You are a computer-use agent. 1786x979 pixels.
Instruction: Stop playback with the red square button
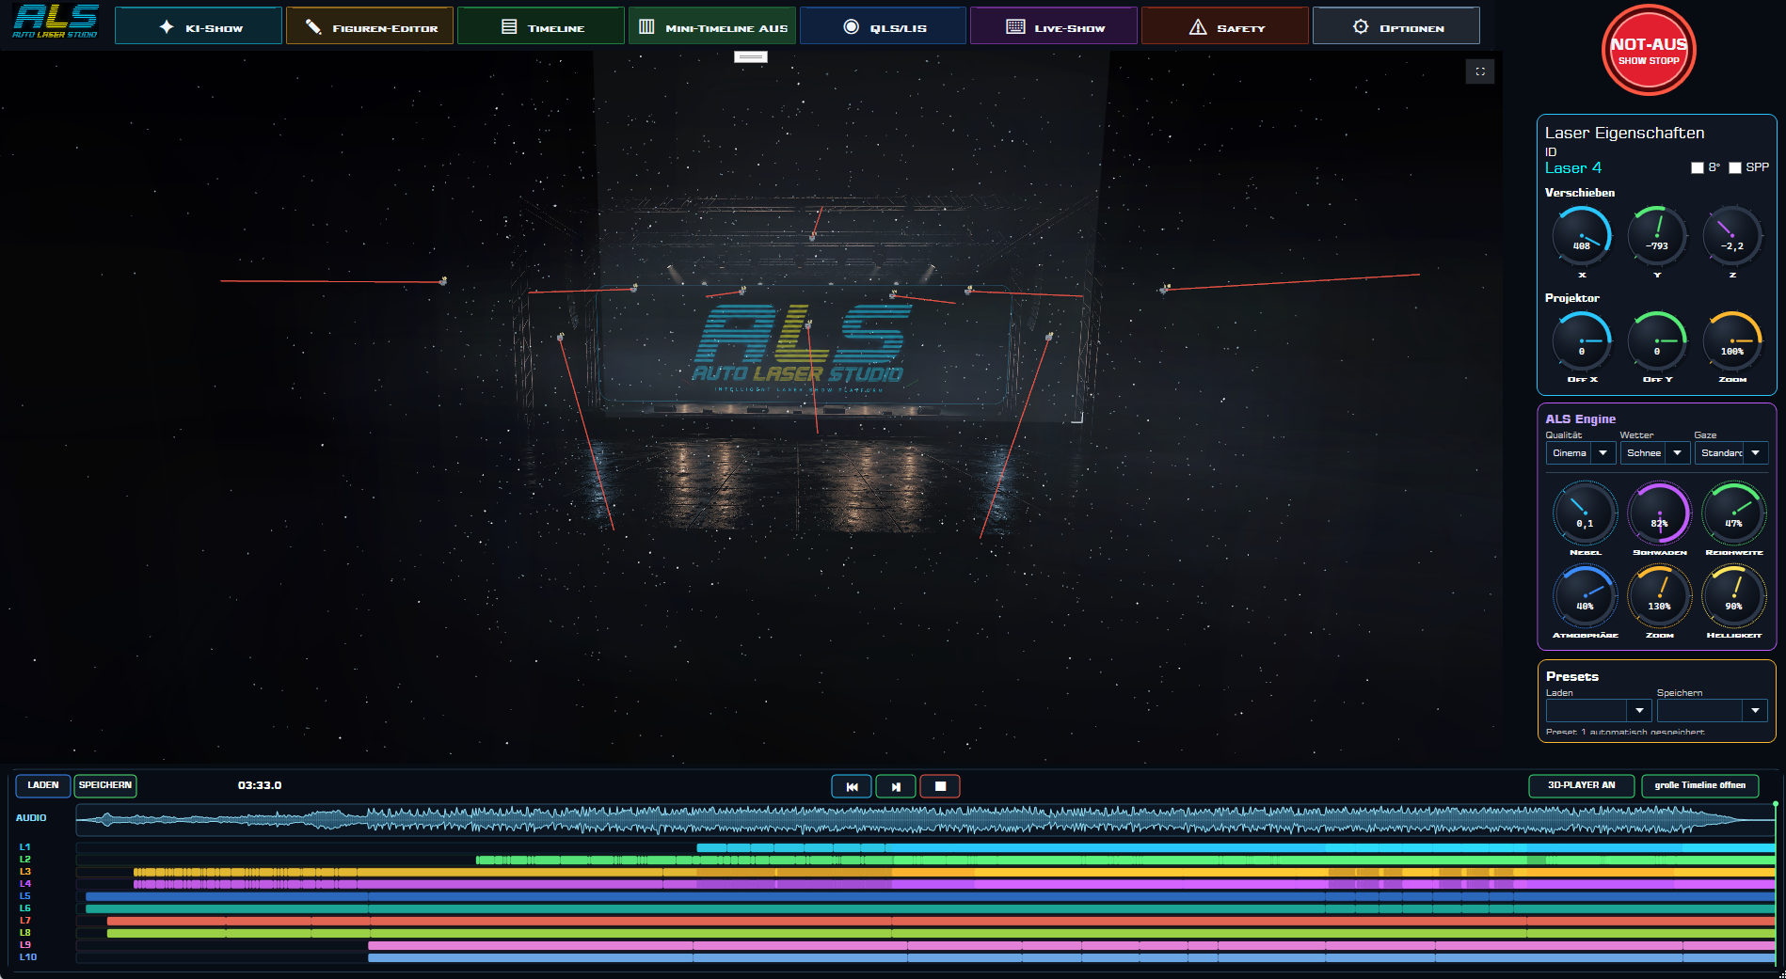click(x=940, y=786)
